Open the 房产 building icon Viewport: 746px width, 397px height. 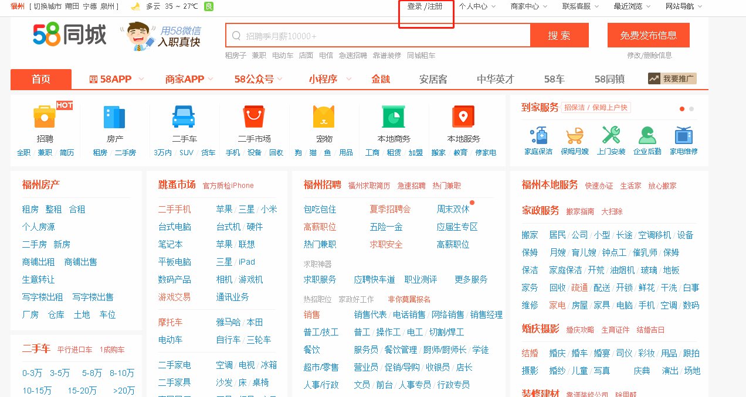(x=114, y=117)
